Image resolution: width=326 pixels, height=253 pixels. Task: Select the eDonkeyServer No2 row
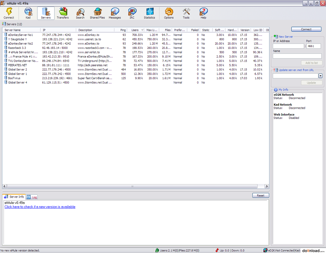(135, 44)
